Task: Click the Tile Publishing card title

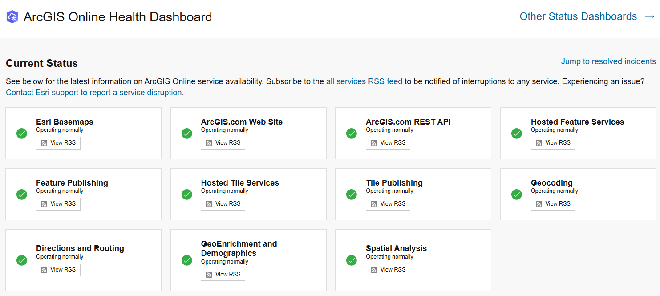Action: (394, 183)
